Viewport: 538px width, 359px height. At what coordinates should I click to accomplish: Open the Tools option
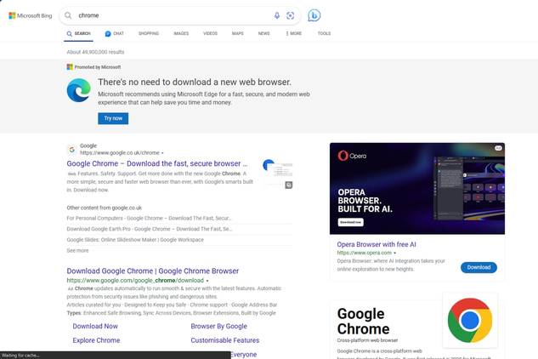click(324, 34)
